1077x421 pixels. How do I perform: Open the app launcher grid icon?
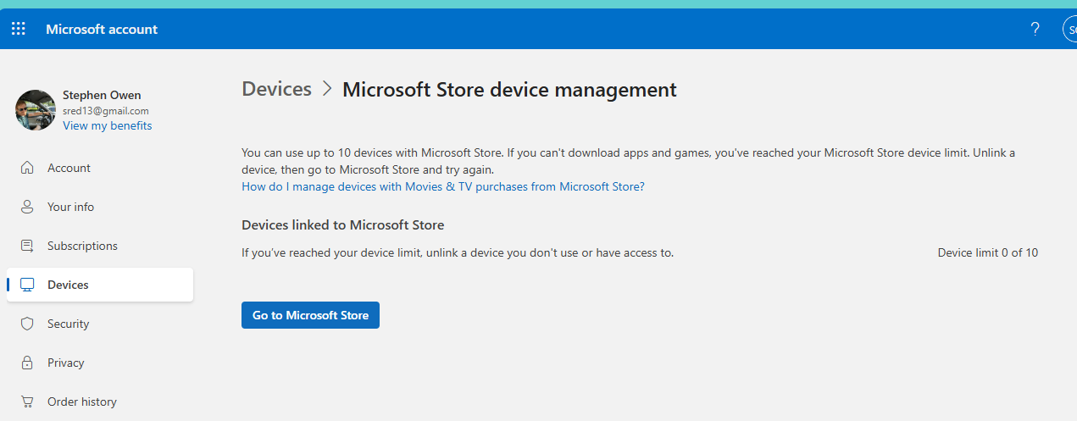point(18,29)
